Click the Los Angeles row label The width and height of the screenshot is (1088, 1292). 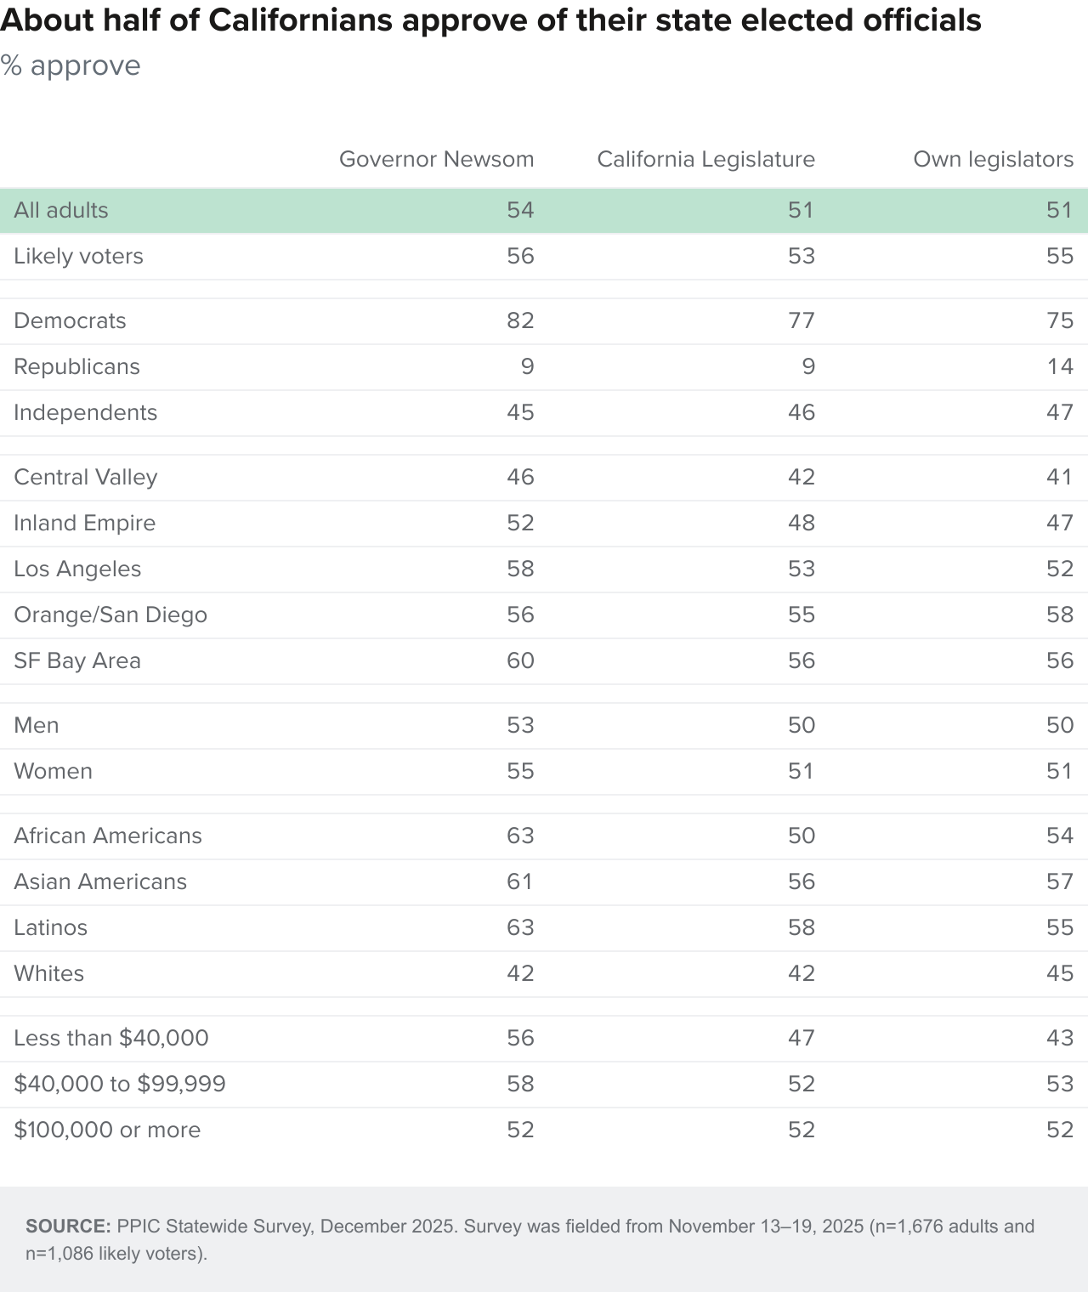pos(77,569)
